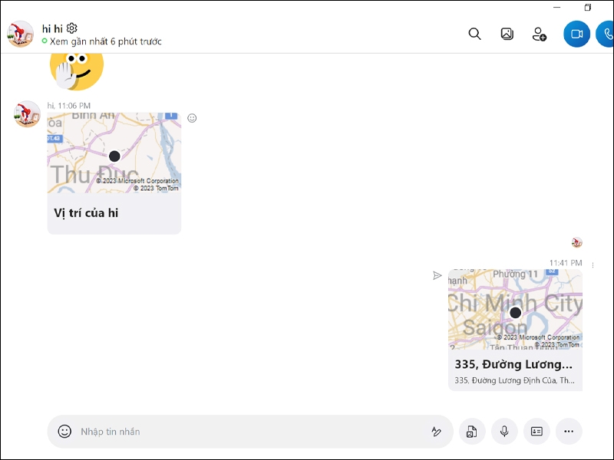
Task: Record a voice message
Action: coord(503,432)
